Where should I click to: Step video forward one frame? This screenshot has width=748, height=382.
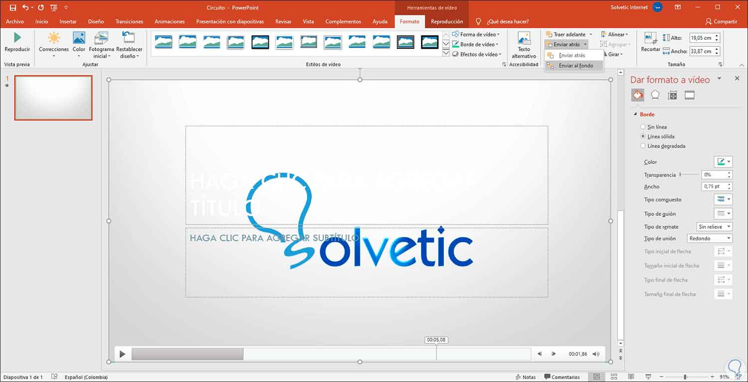click(x=554, y=354)
